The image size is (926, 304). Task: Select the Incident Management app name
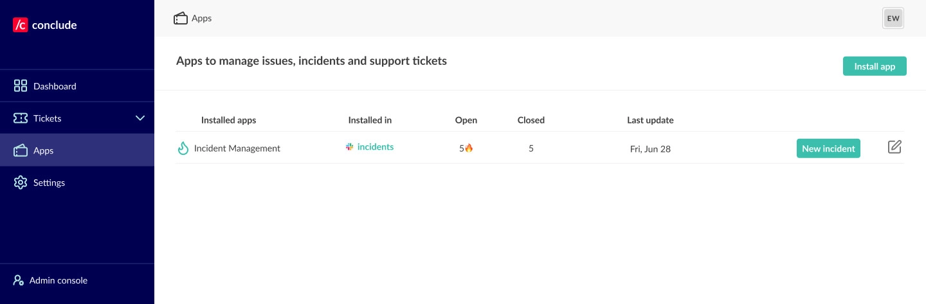click(237, 148)
